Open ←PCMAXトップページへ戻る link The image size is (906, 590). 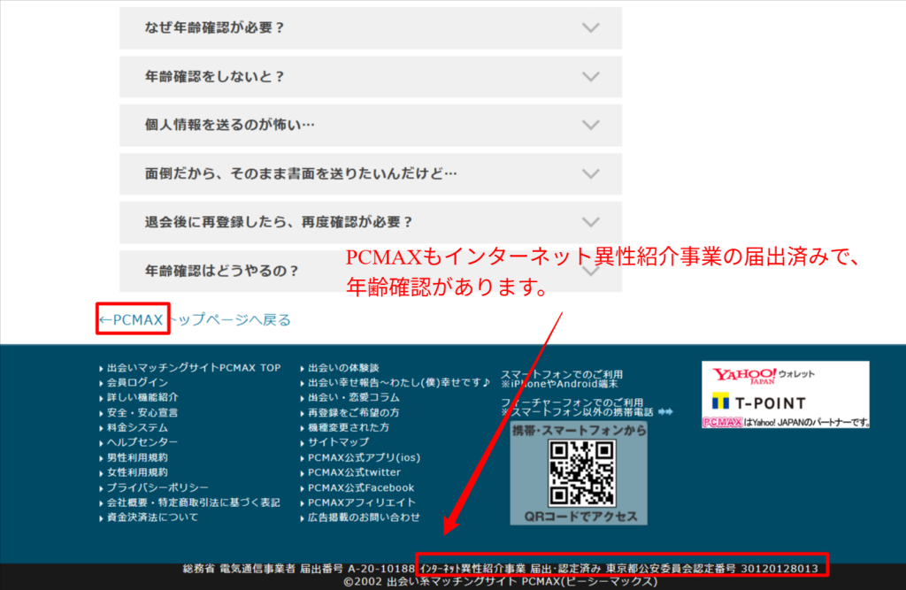tap(194, 319)
